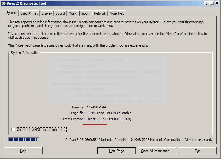Image resolution: width=221 pixels, height=159 pixels.
Task: Click the Microsoft Corporation copyright notice
Action: [163, 140]
